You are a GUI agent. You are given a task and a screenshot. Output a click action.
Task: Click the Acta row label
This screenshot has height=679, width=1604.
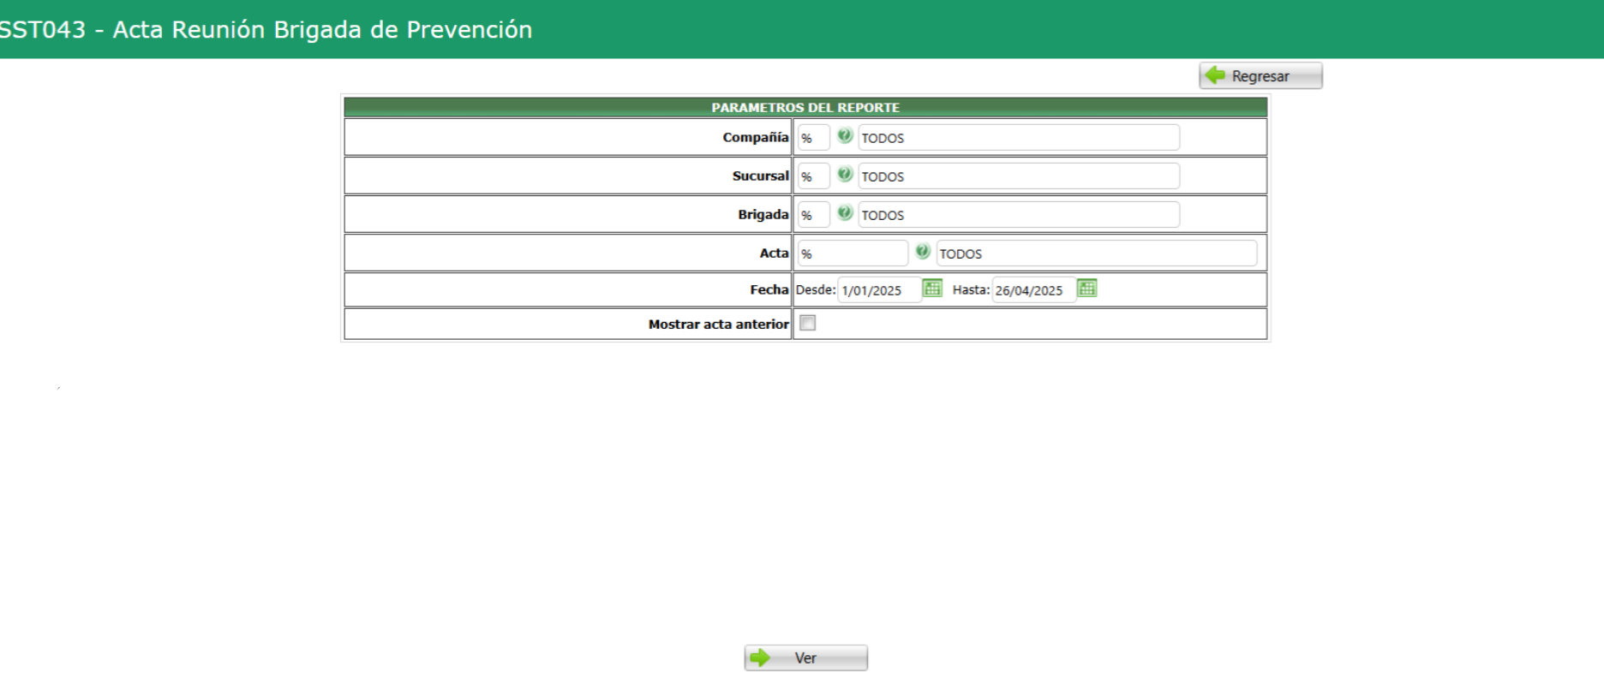pyautogui.click(x=774, y=253)
